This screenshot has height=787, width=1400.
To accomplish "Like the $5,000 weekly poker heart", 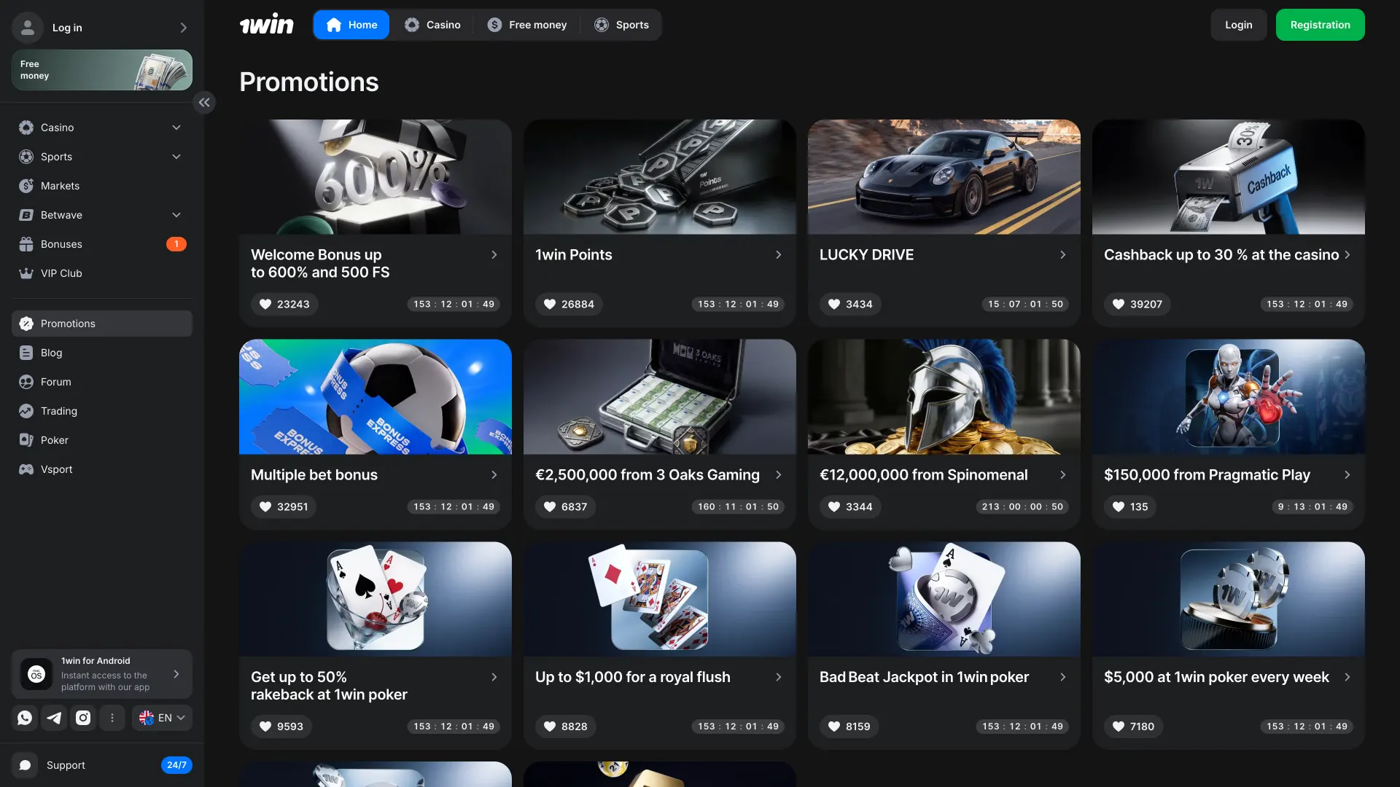I will 1119,727.
